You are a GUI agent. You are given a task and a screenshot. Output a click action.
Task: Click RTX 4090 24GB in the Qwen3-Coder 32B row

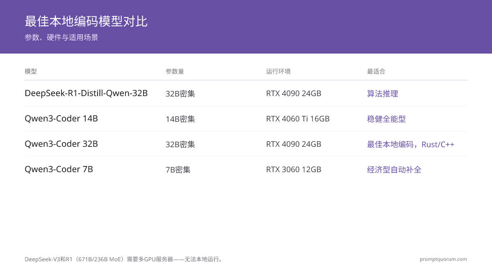pyautogui.click(x=294, y=144)
